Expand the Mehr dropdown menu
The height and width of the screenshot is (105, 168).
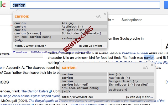111,20
